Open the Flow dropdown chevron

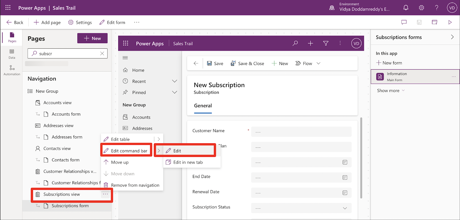coord(318,63)
